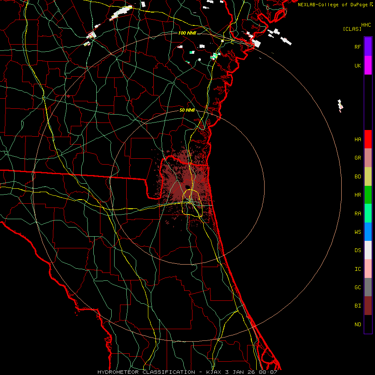Click the UK magenta legend swatch
Viewport: 375px width, 375px height.
click(368, 65)
